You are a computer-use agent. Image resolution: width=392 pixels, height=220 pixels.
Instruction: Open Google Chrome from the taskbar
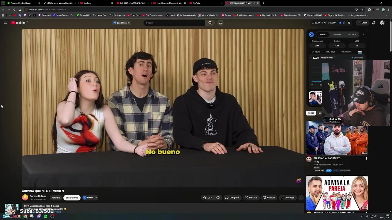25,216
